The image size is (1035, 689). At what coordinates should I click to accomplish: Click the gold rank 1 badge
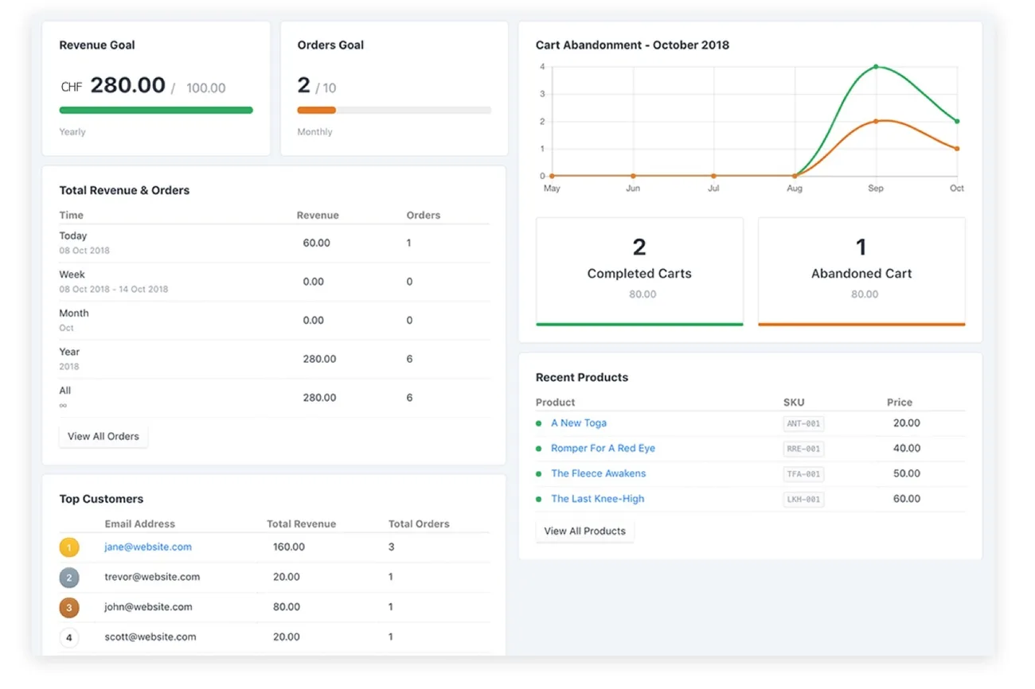[x=69, y=547]
